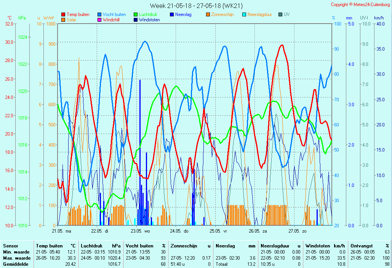Screen dimensions: 392x268
Task: Click the red Temp buiten legend swatch
Action: tap(63, 14)
